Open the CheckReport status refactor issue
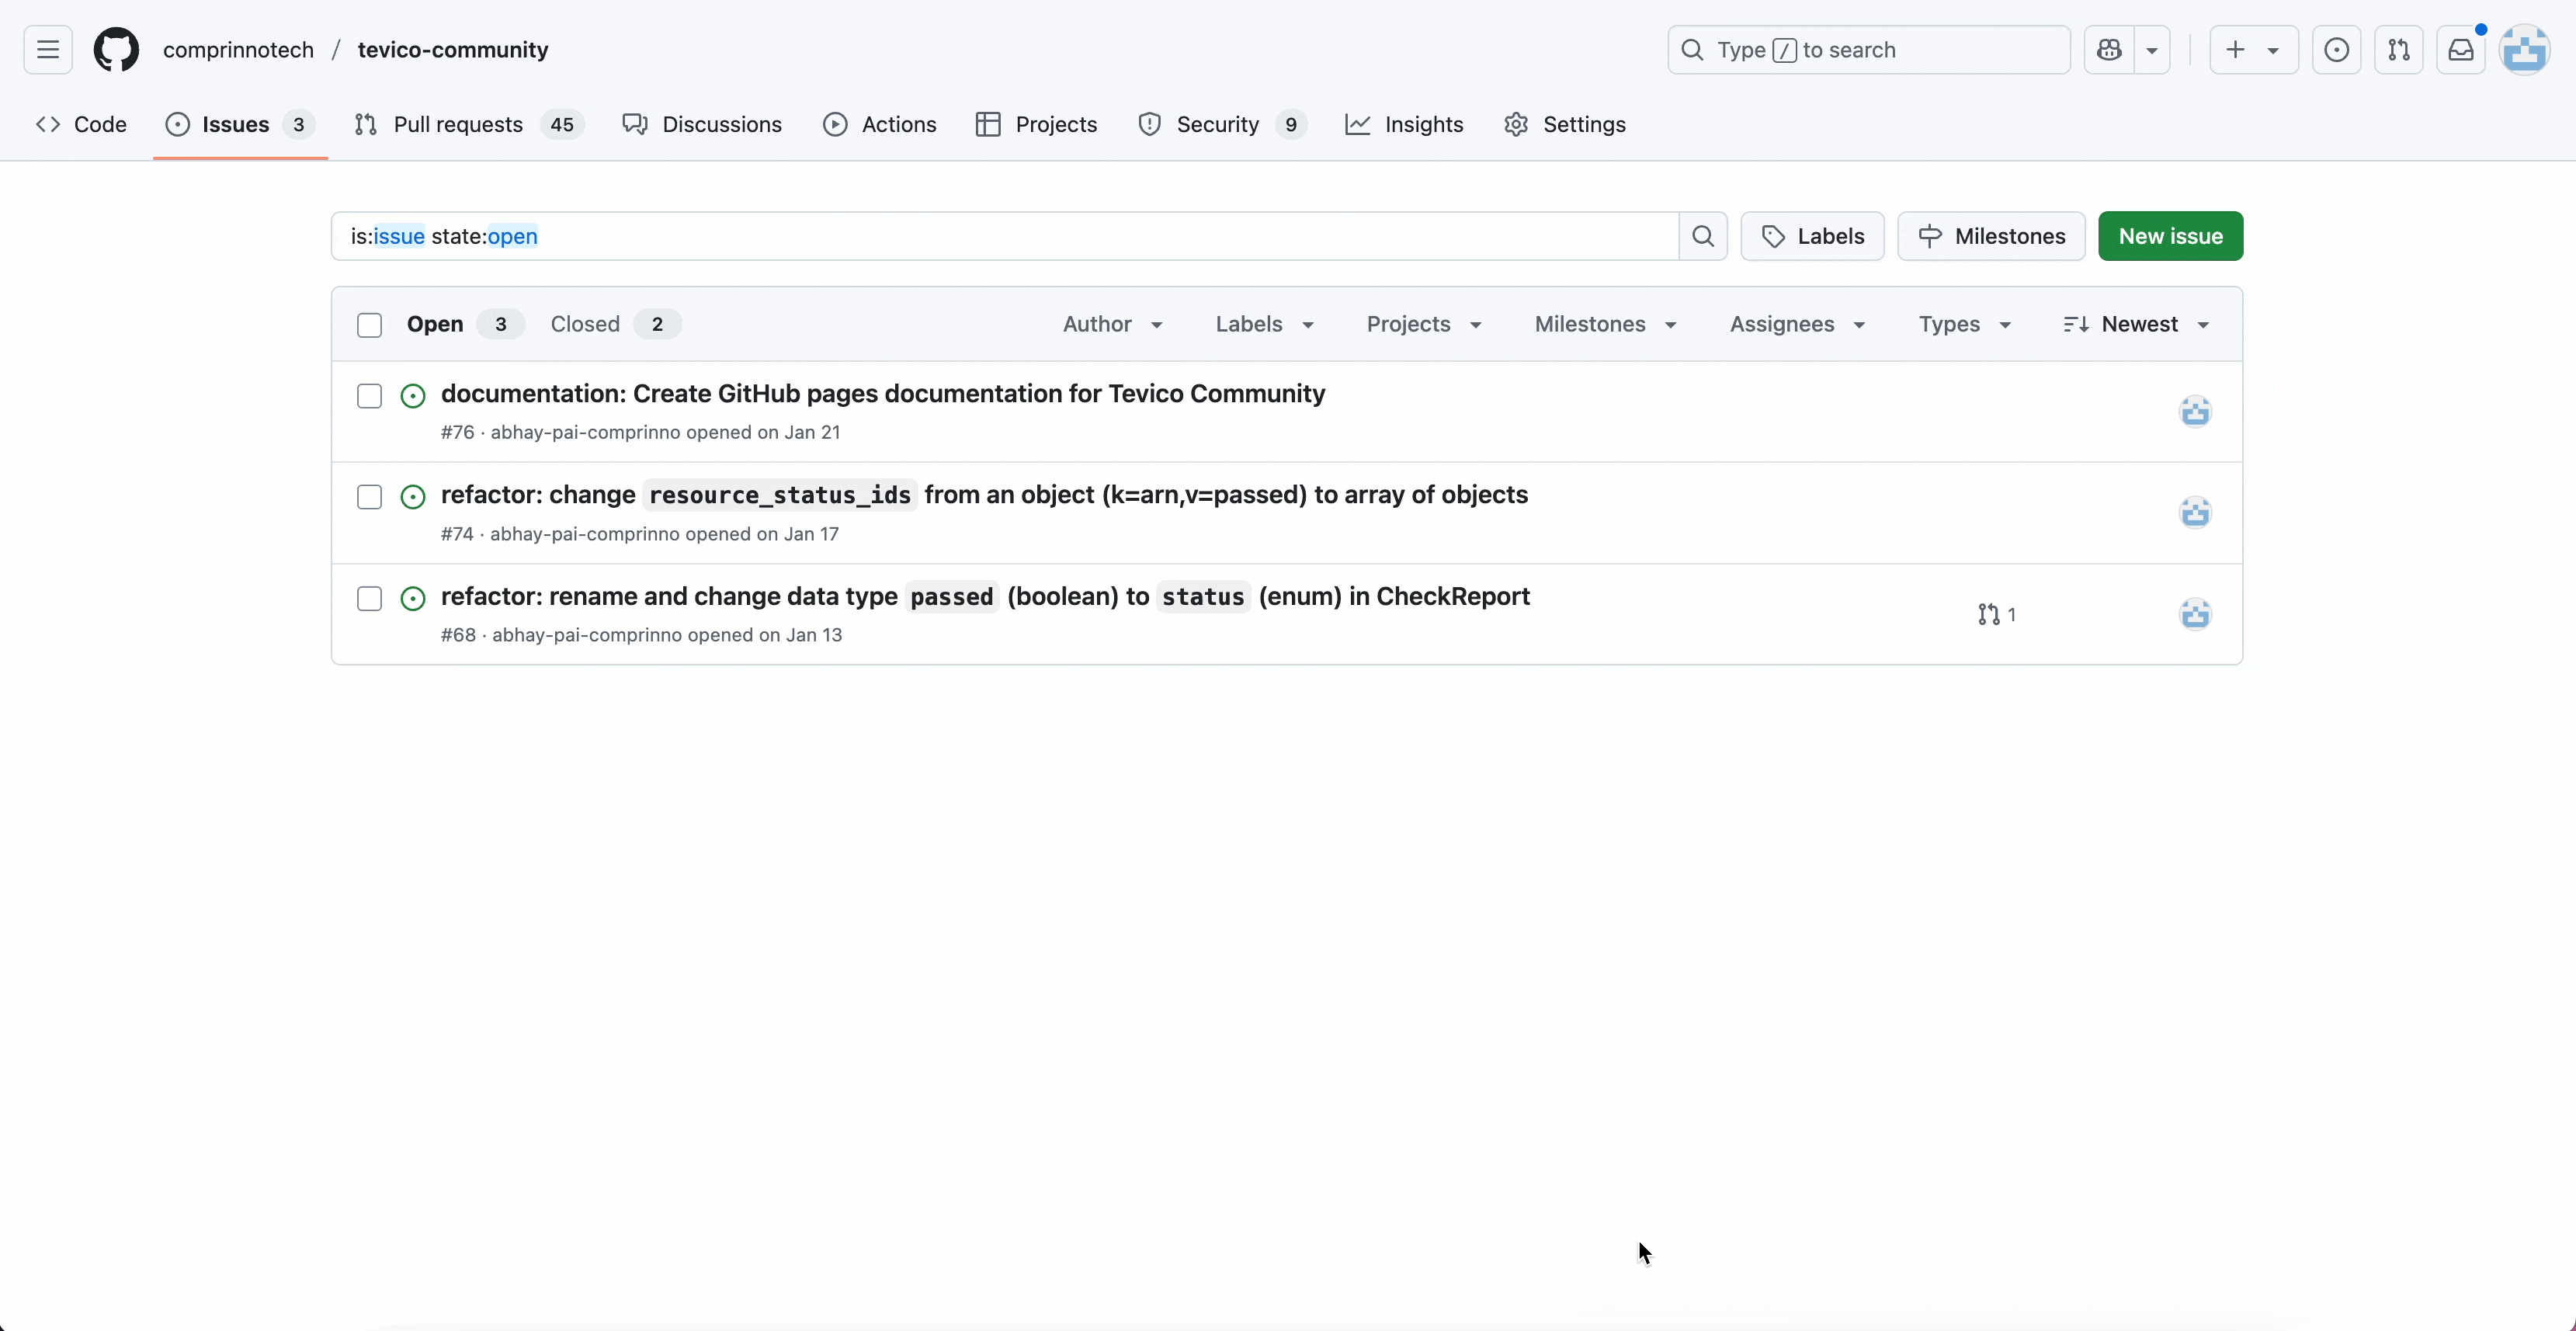Screen dimensions: 2576x1331 [984, 597]
